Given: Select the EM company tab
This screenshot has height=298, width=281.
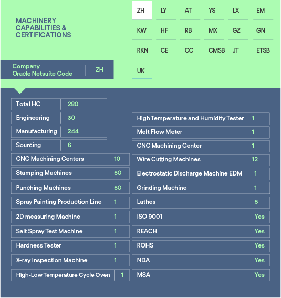Looking at the screenshot, I should tap(263, 11).
